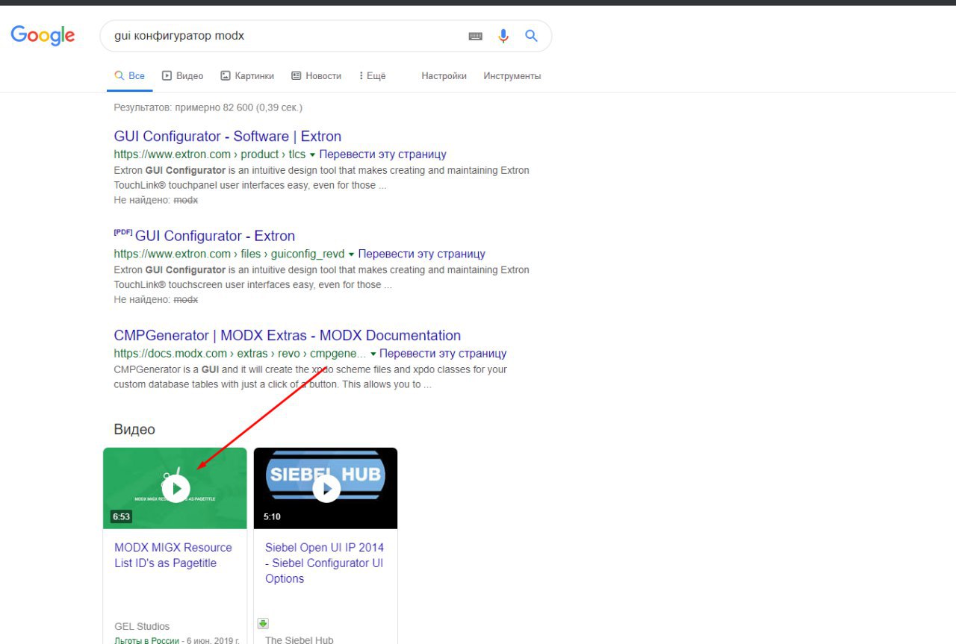Viewport: 956px width, 644px height.
Task: Click the extron.com › files › guiconfig_revd URL
Action: (x=229, y=254)
